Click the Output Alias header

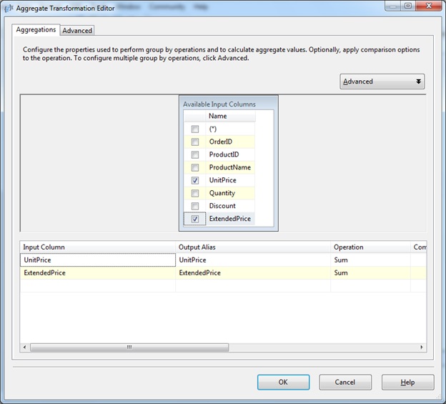click(x=253, y=247)
